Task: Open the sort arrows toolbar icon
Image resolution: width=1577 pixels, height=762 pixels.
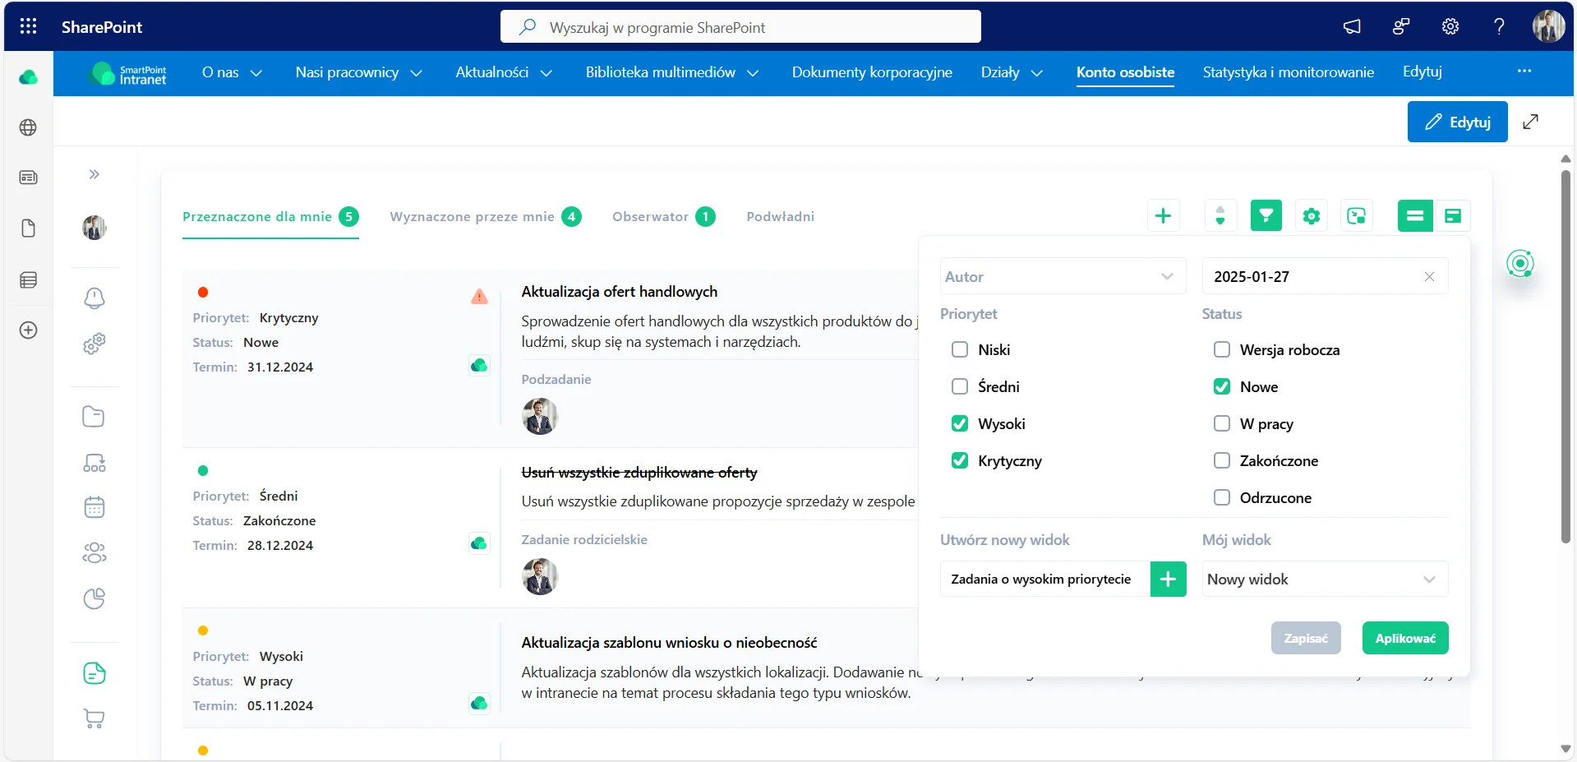Action: click(x=1220, y=216)
